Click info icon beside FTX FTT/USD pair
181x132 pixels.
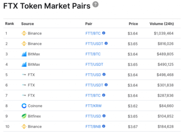[x=104, y=74]
